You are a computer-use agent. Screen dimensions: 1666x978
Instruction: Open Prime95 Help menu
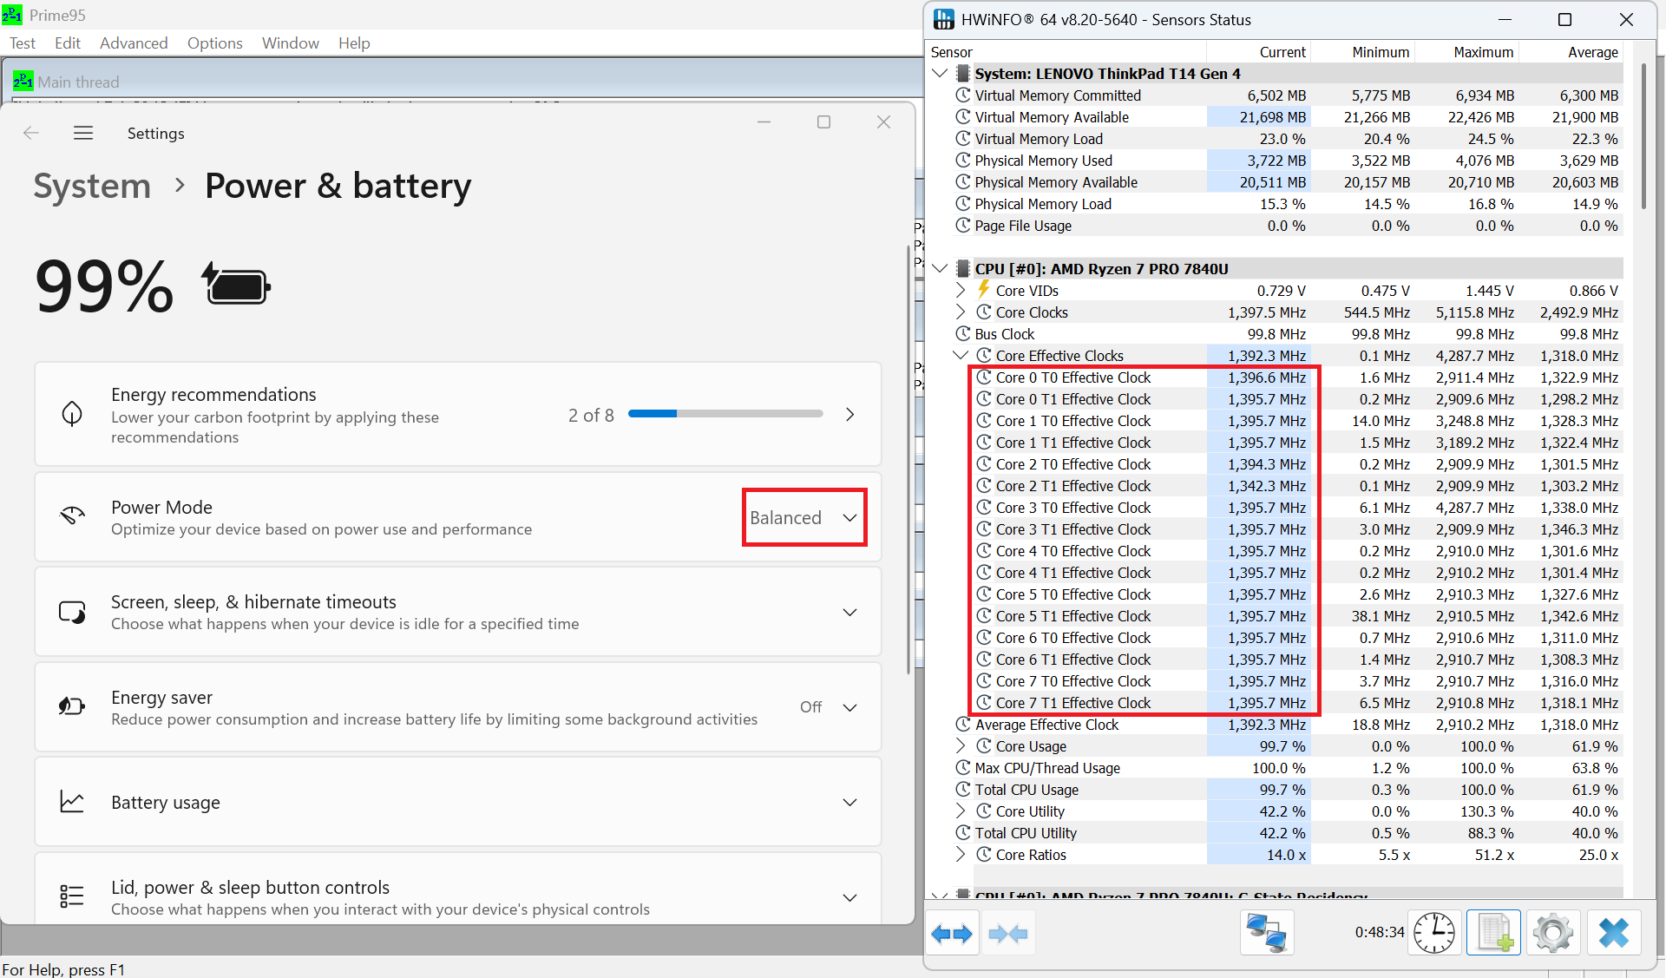(x=354, y=43)
